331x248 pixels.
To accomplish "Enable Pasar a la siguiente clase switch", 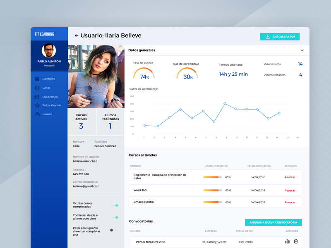I will click(x=114, y=230).
